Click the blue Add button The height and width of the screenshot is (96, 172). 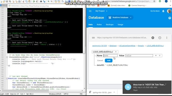[109, 61]
